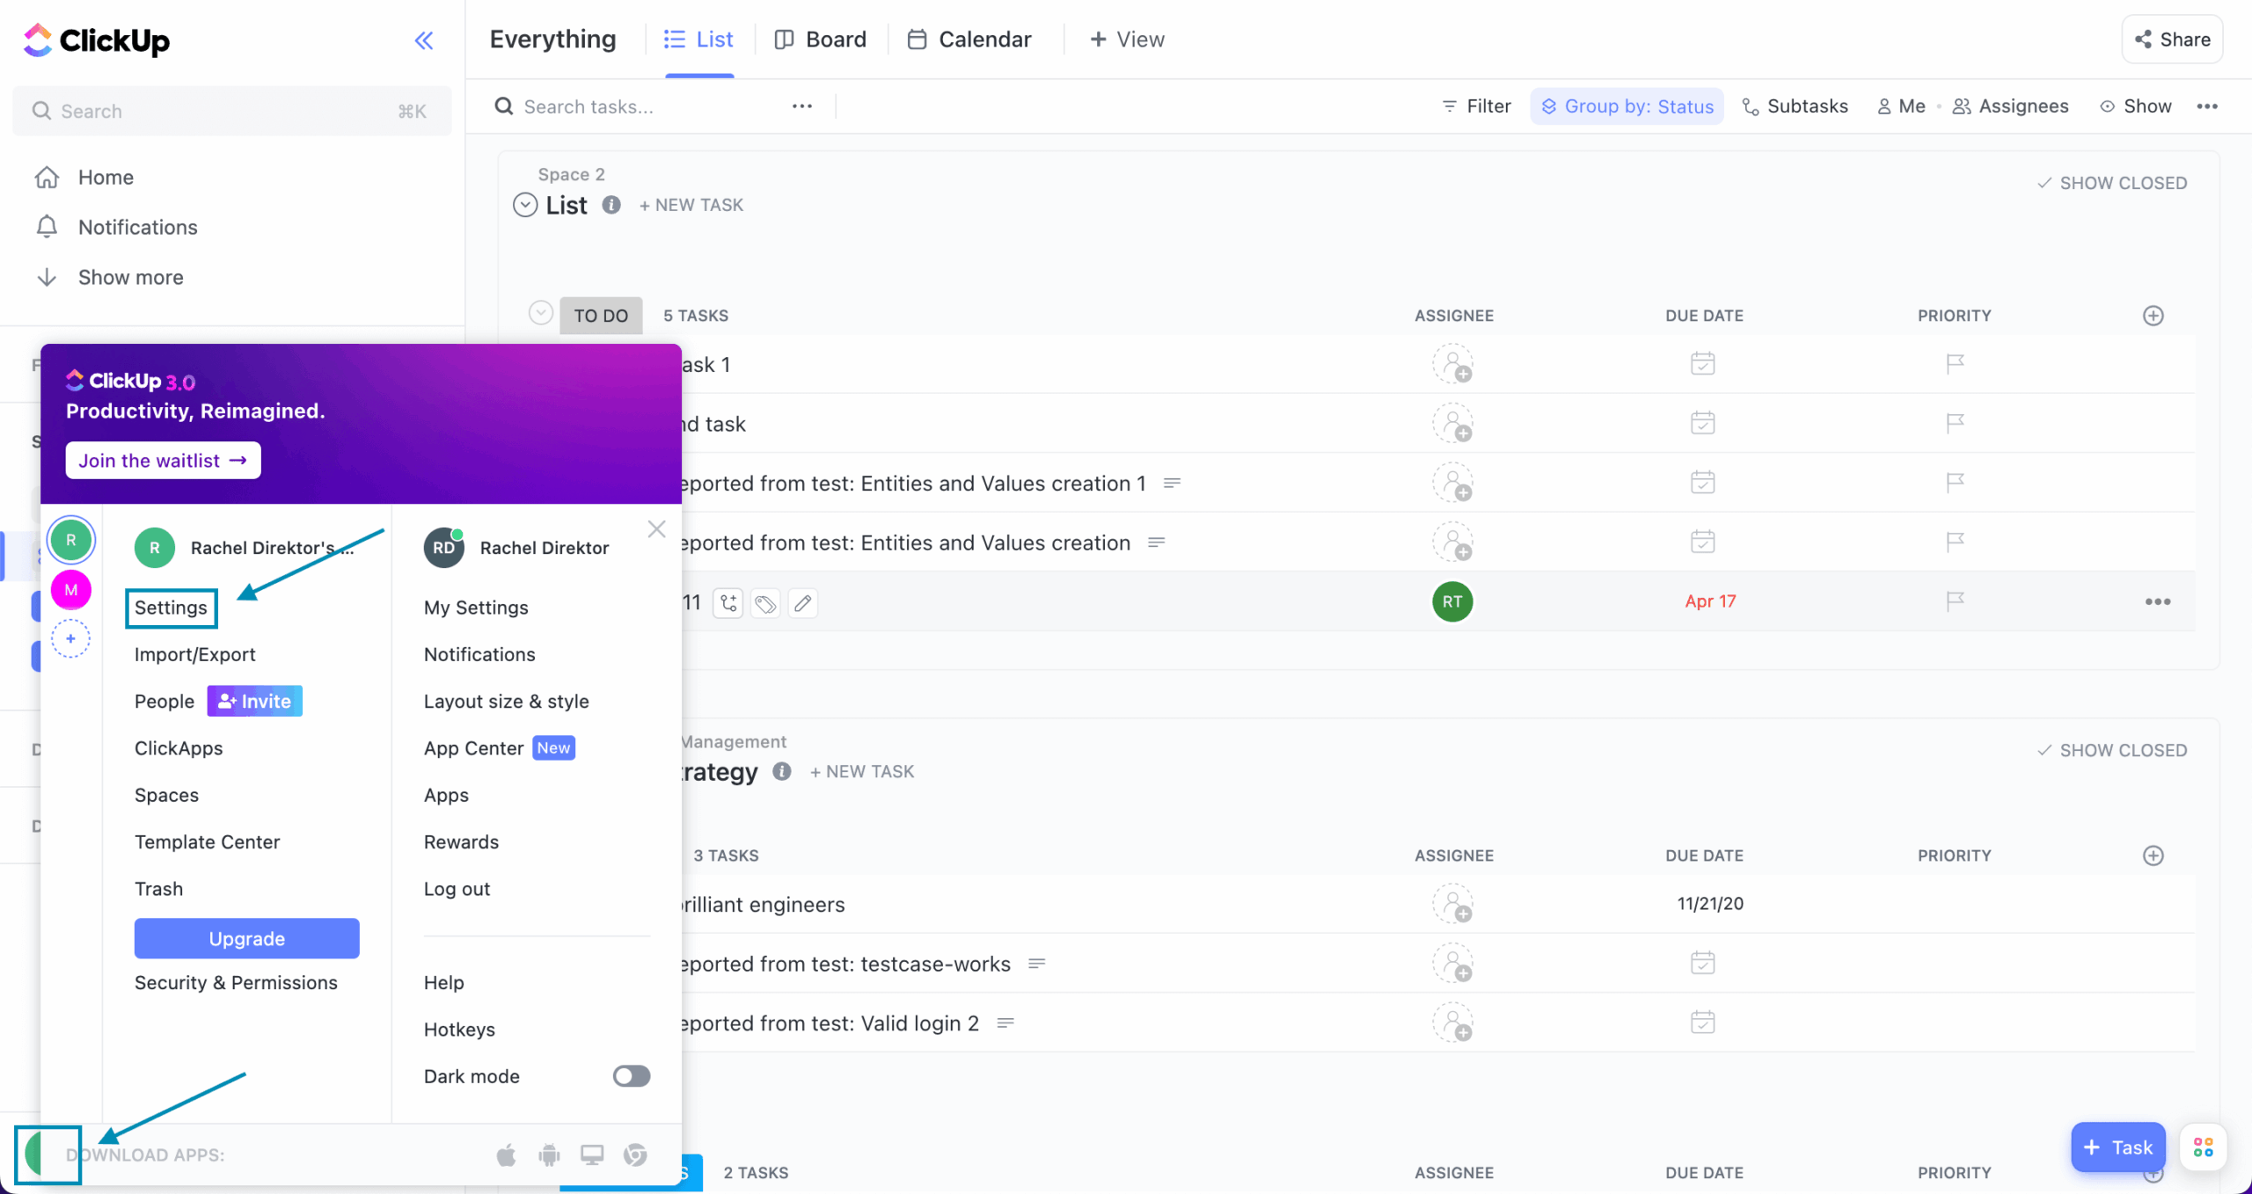Set priority flag for Entities and Values creation
2252x1194 pixels.
pyautogui.click(x=1955, y=542)
